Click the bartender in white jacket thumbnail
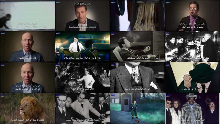This screenshot has height=124, width=220. click(82, 77)
